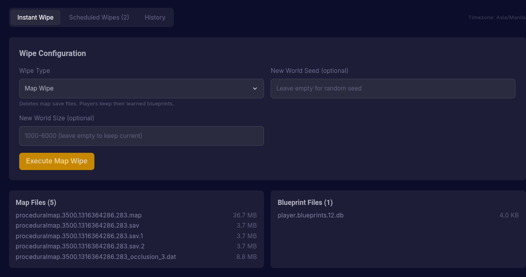Click the 283_occlusion_3.dat file entry
The image size is (526, 277).
click(96, 257)
